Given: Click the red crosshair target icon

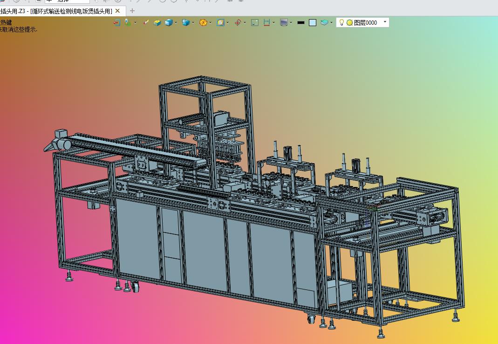Looking at the screenshot, I should (238, 22).
